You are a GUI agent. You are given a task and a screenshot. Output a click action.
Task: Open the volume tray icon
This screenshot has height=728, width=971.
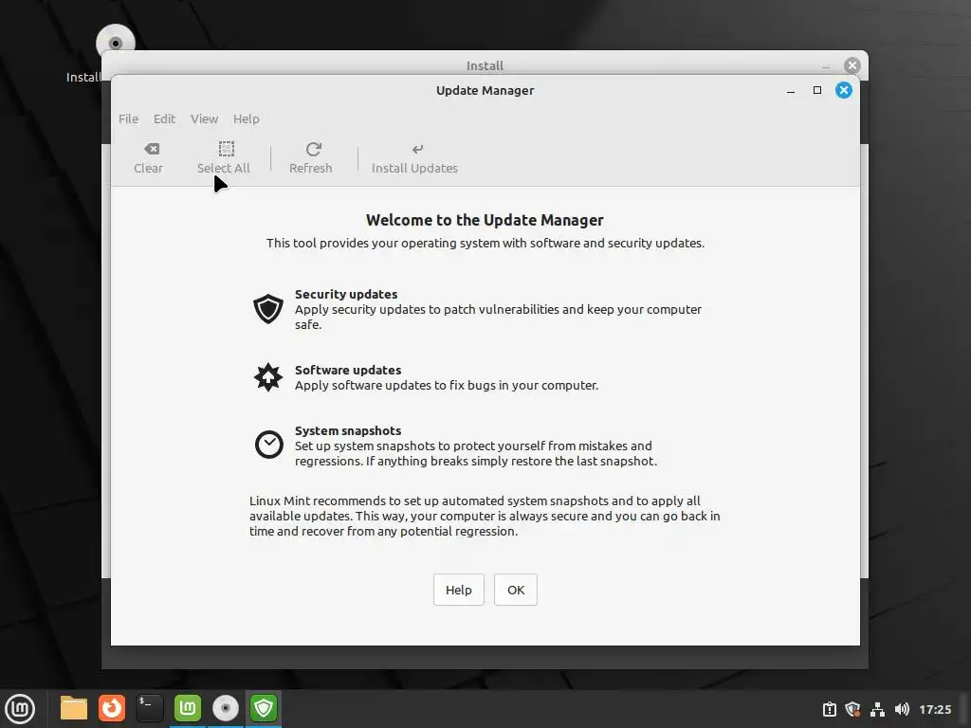[x=903, y=709]
